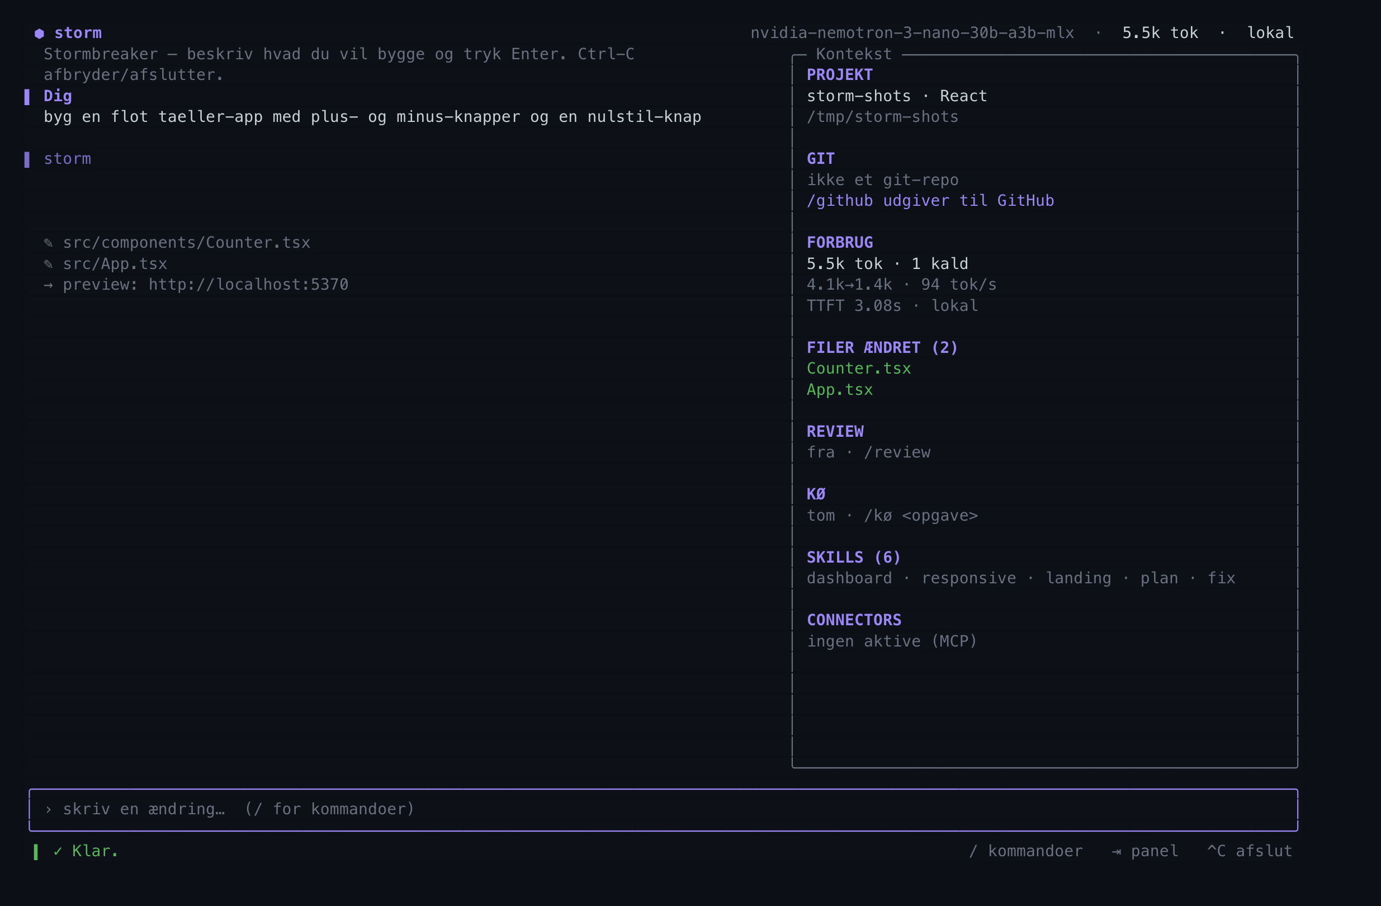Viewport: 1381px width, 906px height.
Task: Click the purple bar marker beside Dig
Action: point(27,97)
